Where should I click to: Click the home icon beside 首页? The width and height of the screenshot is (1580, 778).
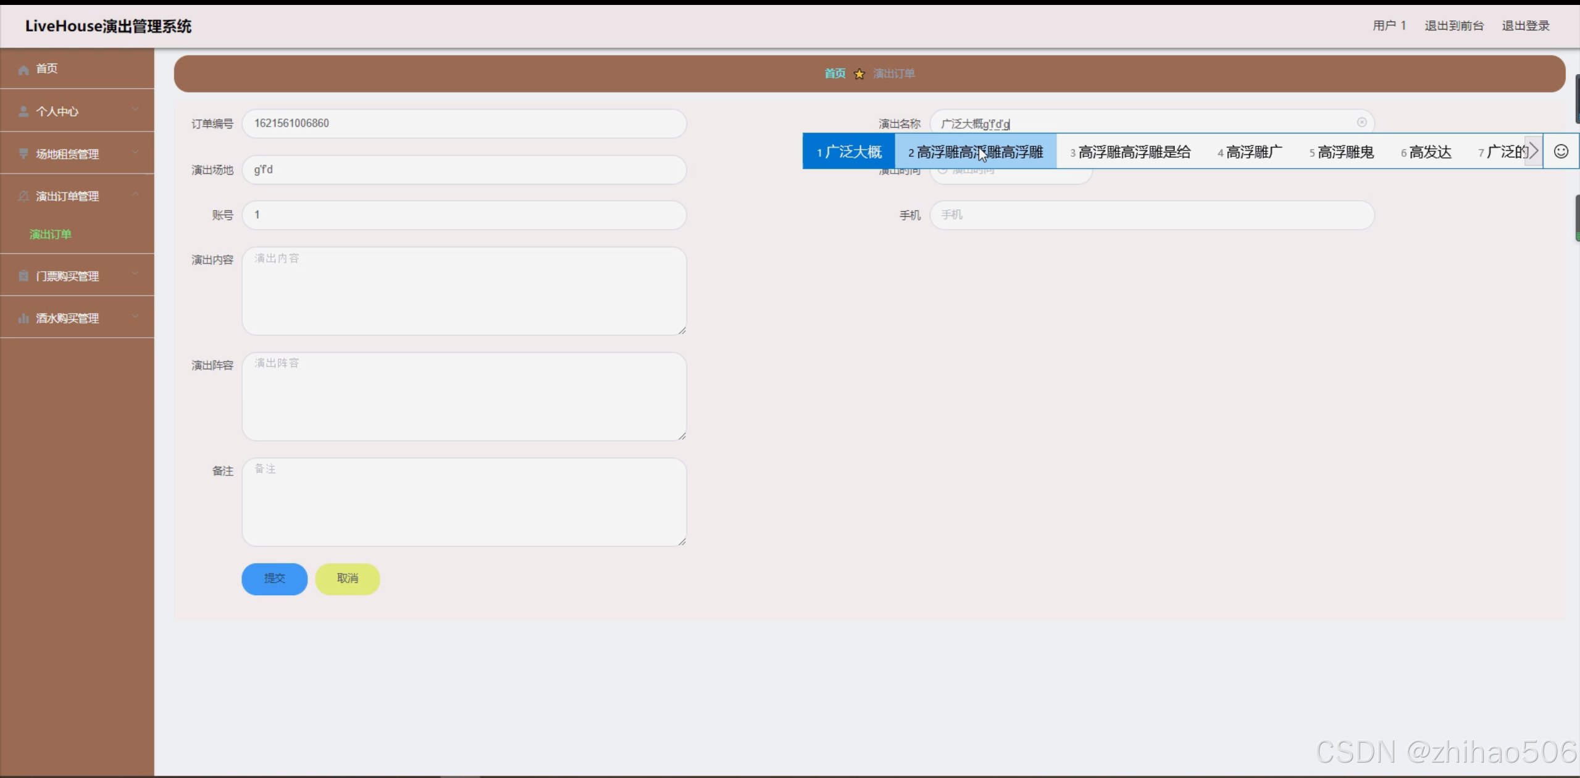(23, 69)
